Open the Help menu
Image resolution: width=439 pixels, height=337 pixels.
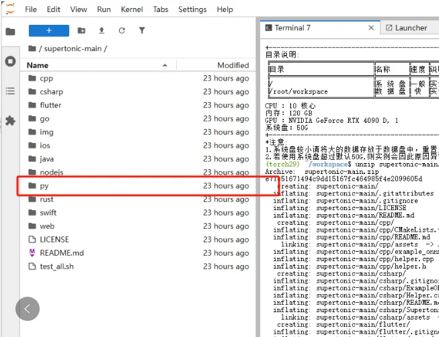225,9
